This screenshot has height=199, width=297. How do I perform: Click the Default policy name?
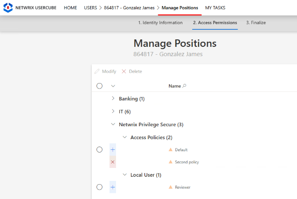181,150
